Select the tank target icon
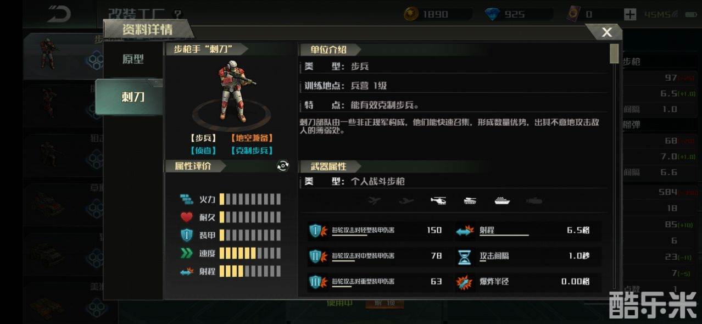Screen dimensions: 702x324 (470, 201)
